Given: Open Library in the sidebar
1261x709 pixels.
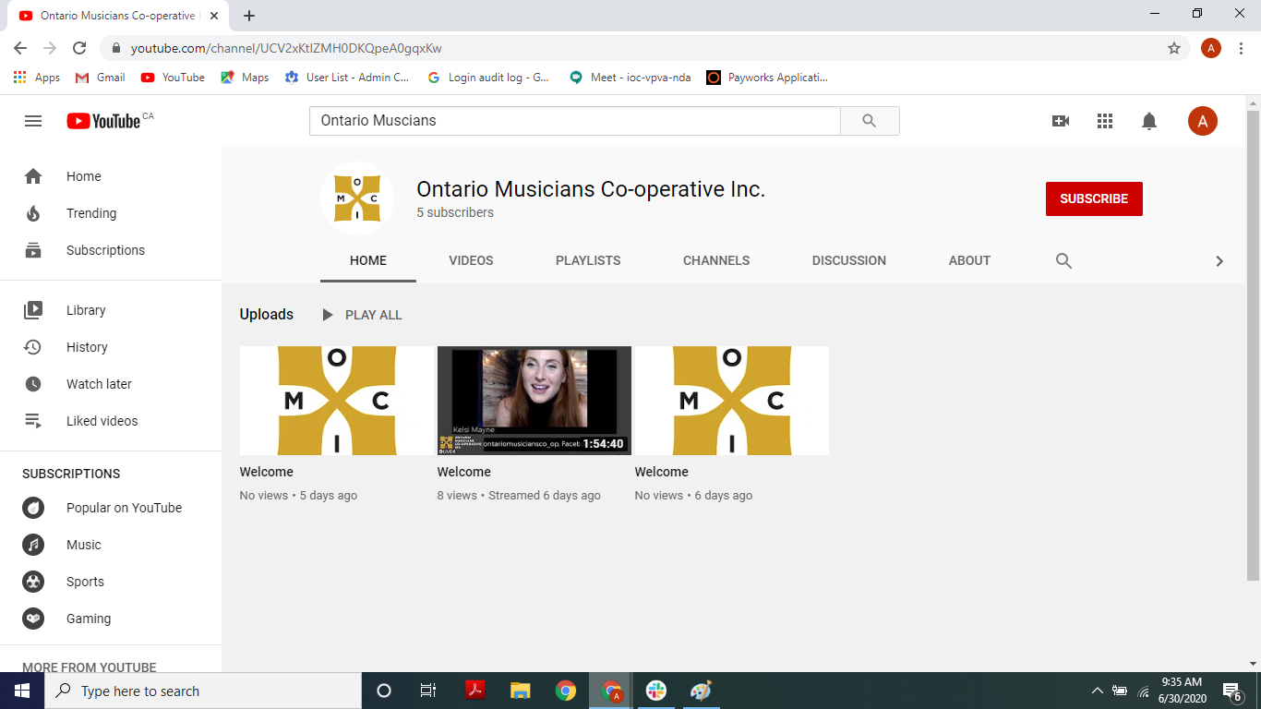Looking at the screenshot, I should pyautogui.click(x=111, y=310).
